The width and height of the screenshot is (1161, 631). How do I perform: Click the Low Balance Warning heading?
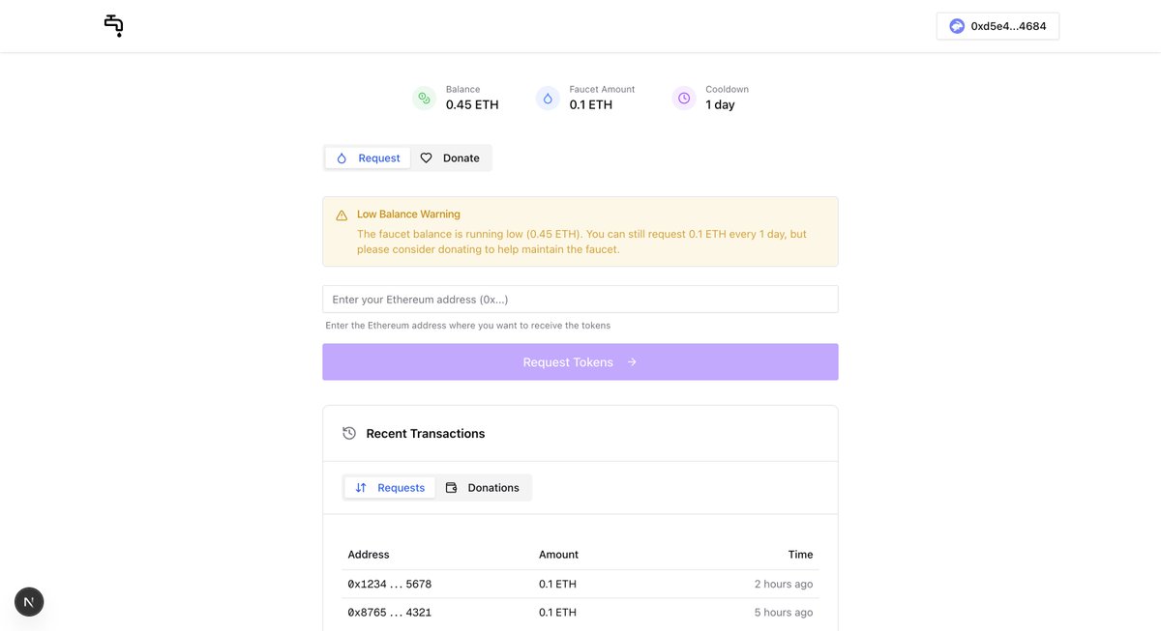pos(408,215)
